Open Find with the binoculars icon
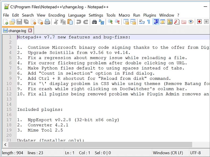 coord(94,22)
